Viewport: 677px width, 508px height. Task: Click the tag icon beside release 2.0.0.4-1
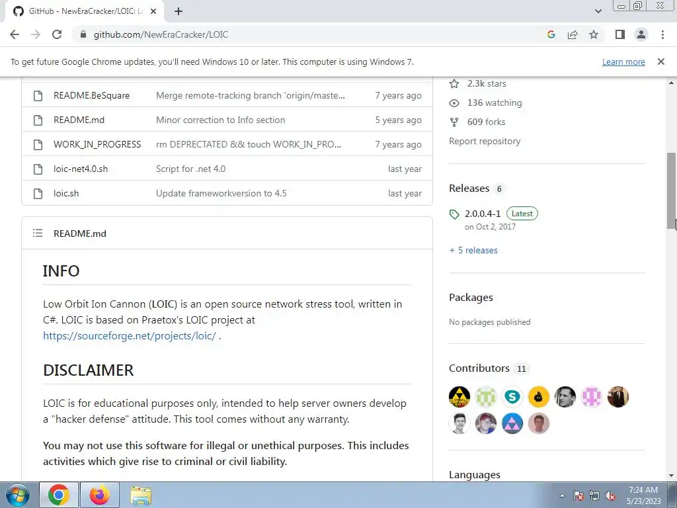(x=454, y=214)
